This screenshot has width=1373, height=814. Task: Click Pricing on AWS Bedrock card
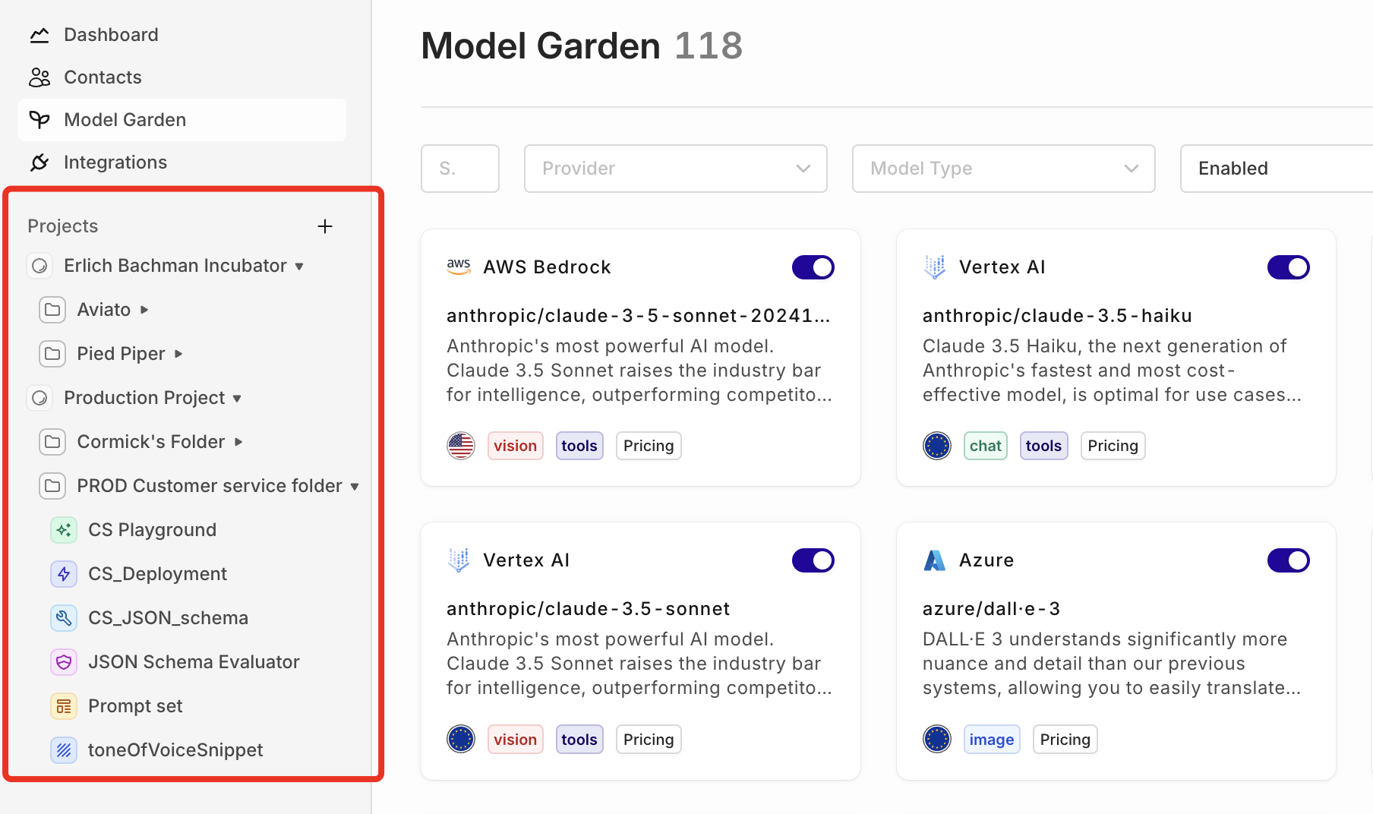point(649,446)
